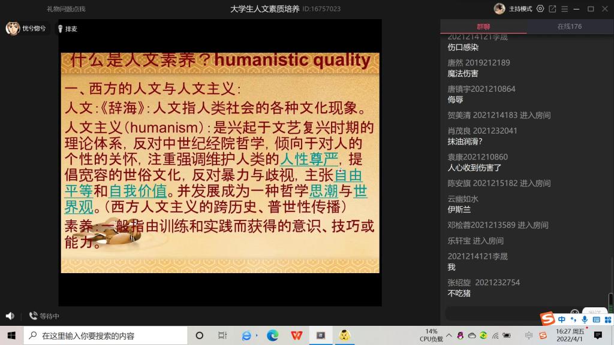Open the hamburger menu in title bar
This screenshot has height=345, width=614.
pyautogui.click(x=564, y=9)
